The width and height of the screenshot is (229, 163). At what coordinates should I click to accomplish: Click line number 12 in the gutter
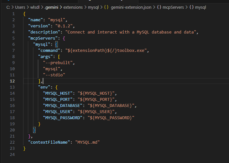click(12, 81)
